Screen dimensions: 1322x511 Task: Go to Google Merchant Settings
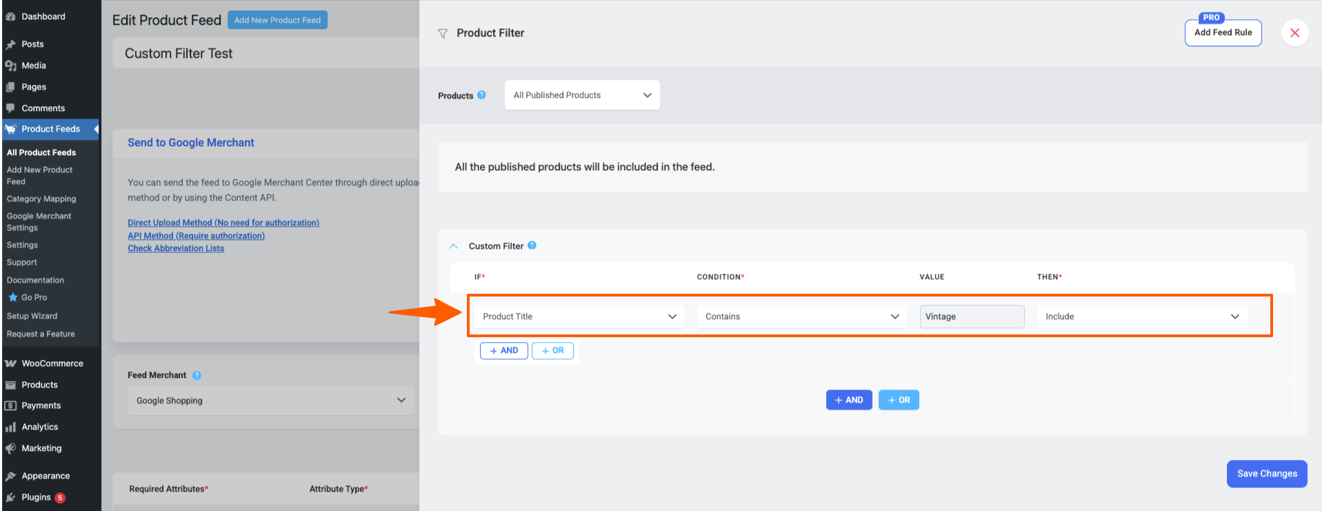tap(39, 221)
